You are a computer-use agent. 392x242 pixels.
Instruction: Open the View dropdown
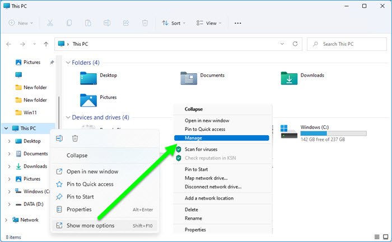point(209,23)
